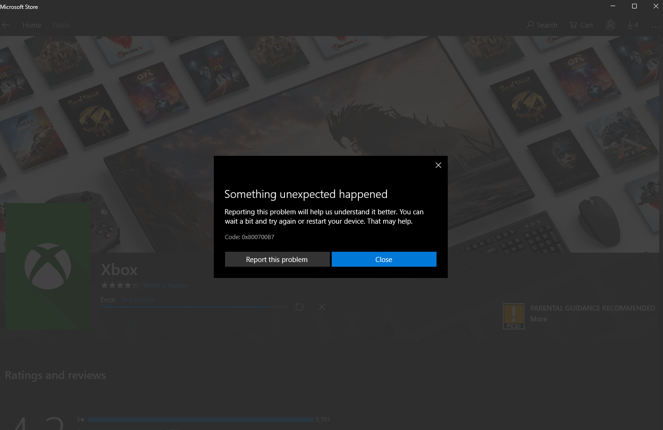The width and height of the screenshot is (663, 430).
Task: Cancel the Xbox download with the X icon
Action: pos(322,307)
